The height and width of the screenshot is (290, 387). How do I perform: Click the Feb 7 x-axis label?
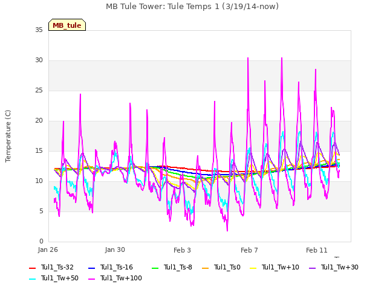click(249, 250)
